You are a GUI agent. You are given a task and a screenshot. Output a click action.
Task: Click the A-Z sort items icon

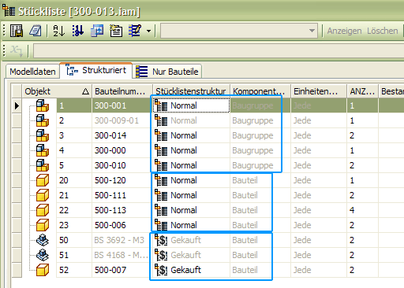click(x=59, y=31)
